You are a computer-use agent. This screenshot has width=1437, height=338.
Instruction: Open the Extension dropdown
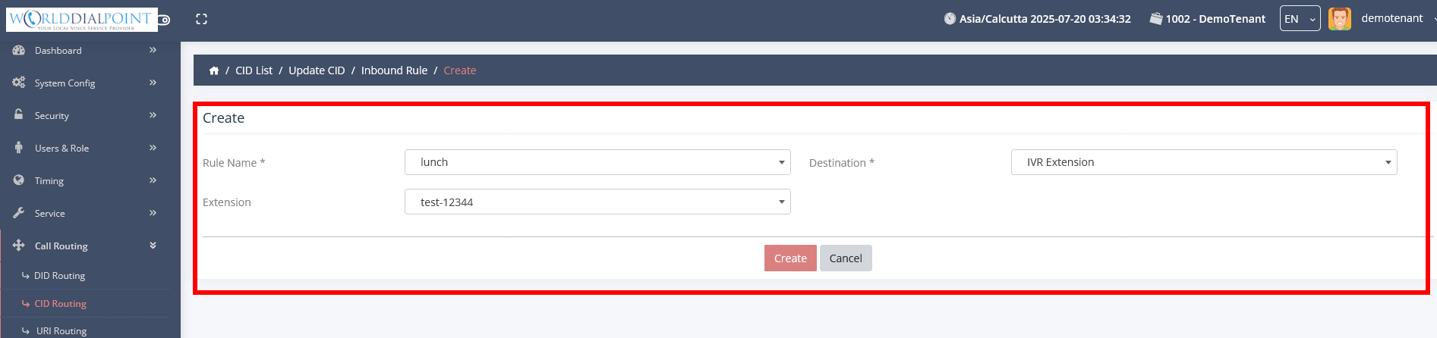(597, 202)
